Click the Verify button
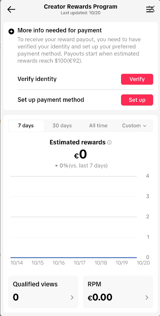This screenshot has height=316, width=160. [137, 79]
